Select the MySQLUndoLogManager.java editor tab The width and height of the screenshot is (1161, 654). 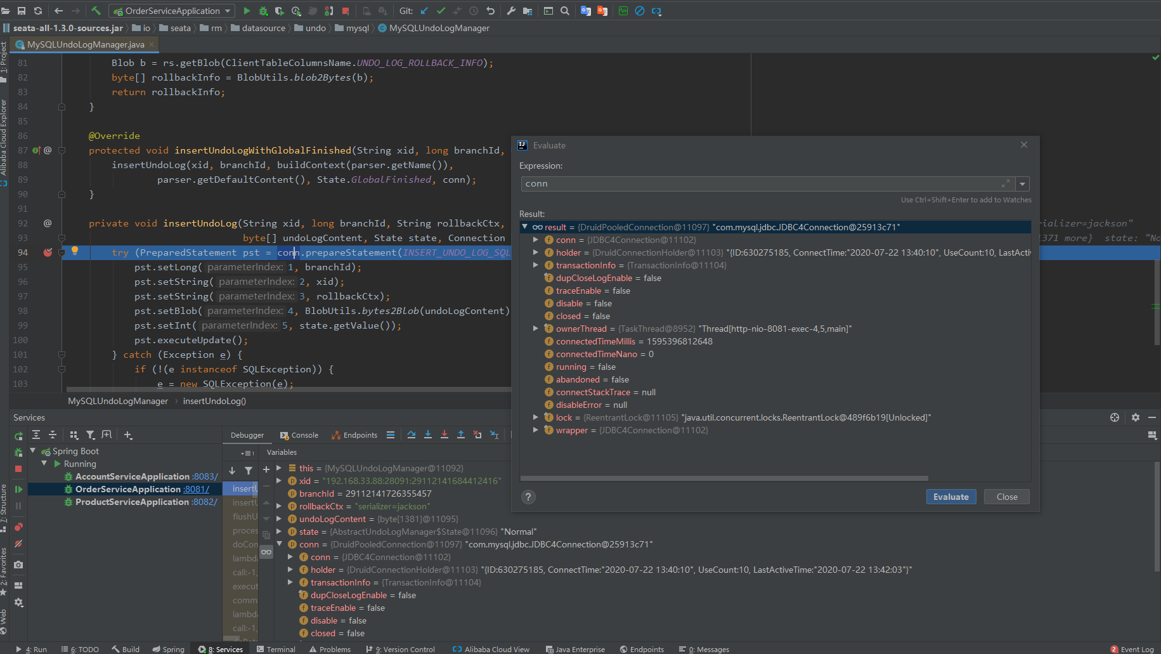pyautogui.click(x=86, y=44)
